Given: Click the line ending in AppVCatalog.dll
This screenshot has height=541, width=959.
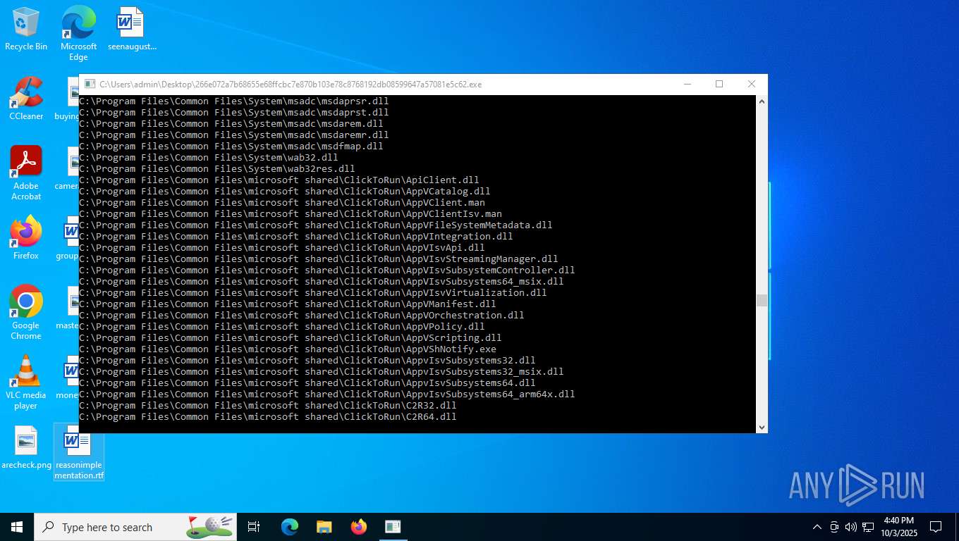Looking at the screenshot, I should 285,191.
